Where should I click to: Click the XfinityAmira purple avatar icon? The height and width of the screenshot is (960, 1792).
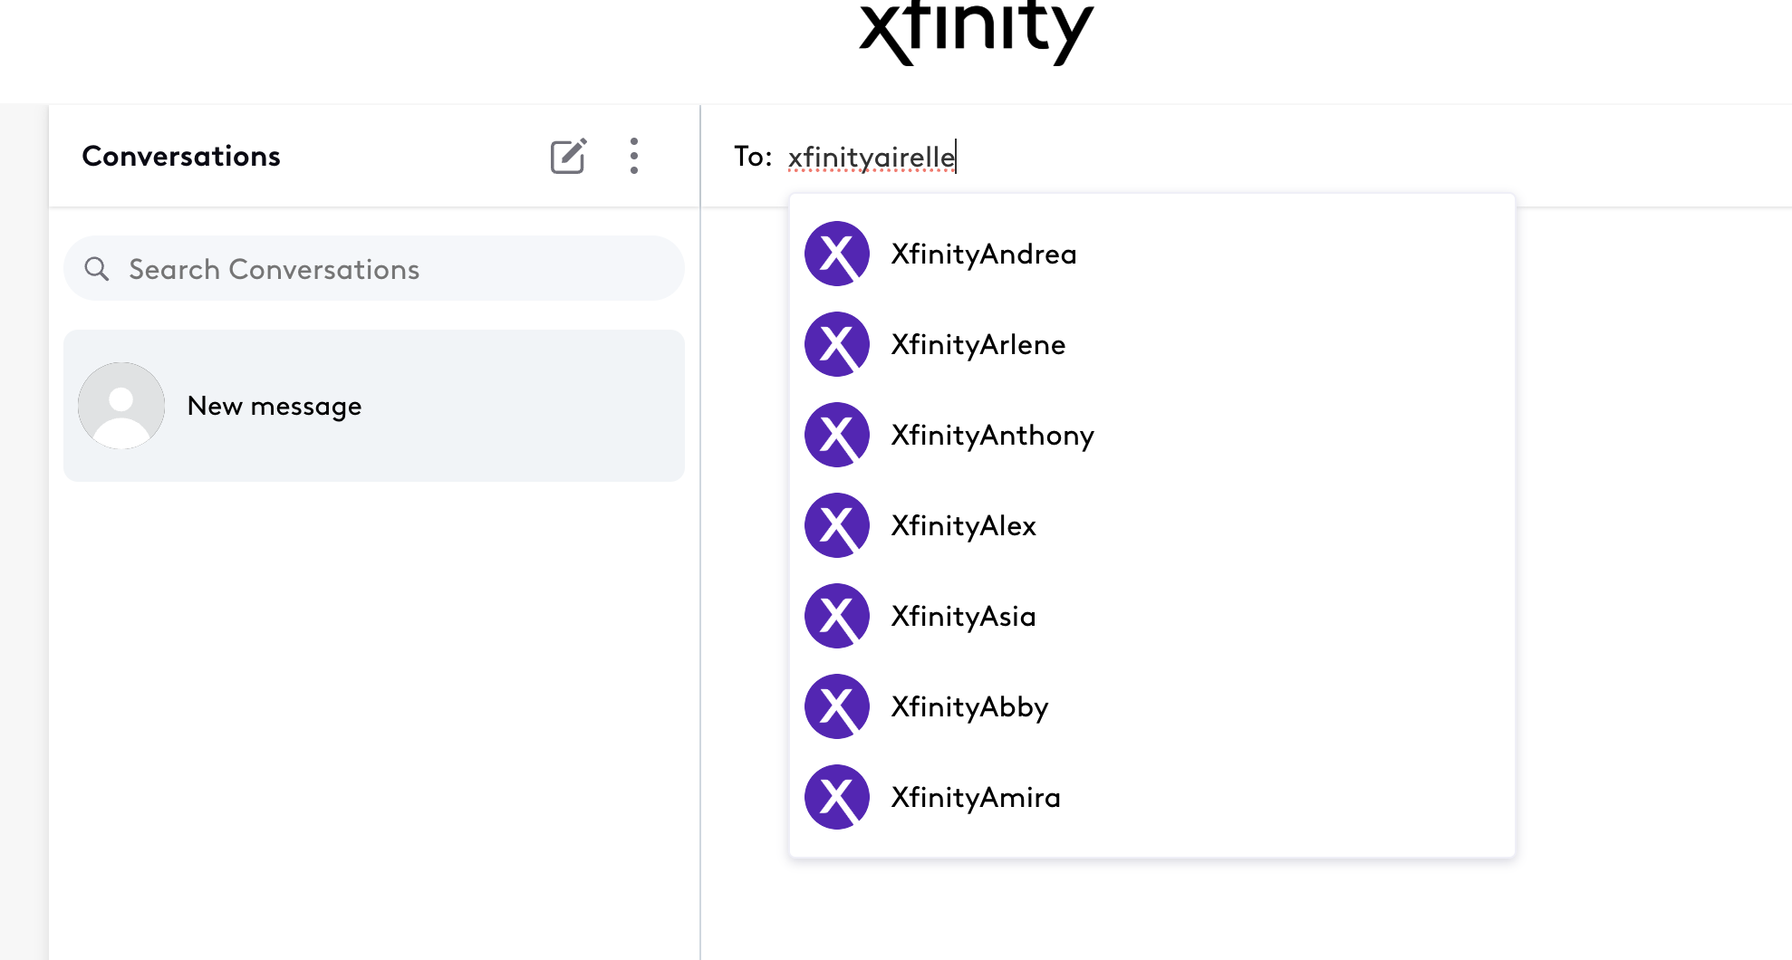837,797
